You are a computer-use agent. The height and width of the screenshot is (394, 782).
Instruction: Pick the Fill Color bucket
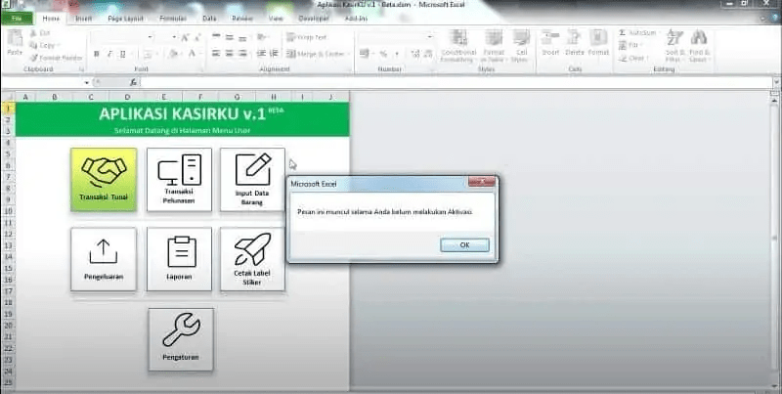pyautogui.click(x=174, y=54)
